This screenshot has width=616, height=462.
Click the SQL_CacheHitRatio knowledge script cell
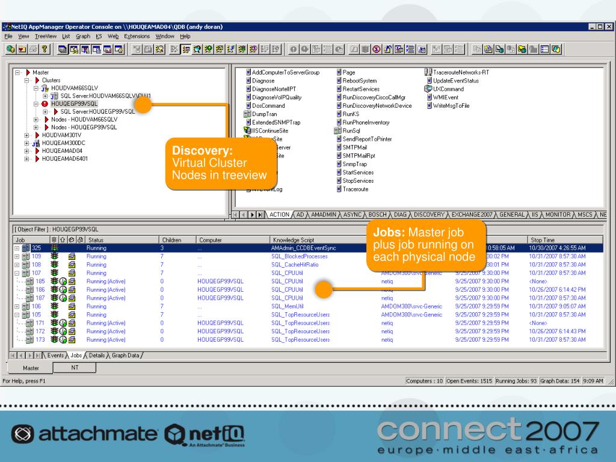tap(295, 265)
